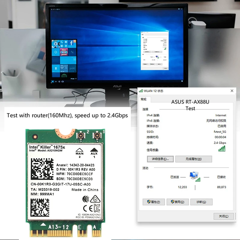The height and width of the screenshot is (240, 240).
Task: Click the signal bars icon in WLAN title bar
Action: [141, 91]
